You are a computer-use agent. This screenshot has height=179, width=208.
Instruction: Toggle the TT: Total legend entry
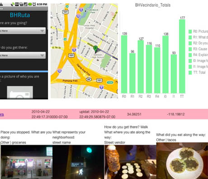point(197,73)
